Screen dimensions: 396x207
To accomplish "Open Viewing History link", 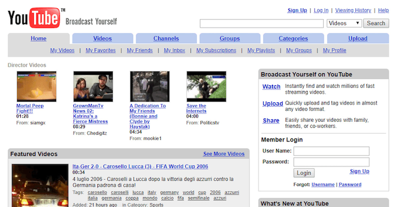I will pyautogui.click(x=353, y=10).
